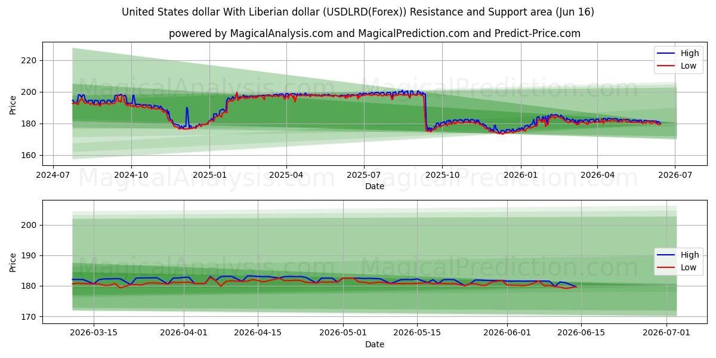
Task: Click the 2024-10 date tick label
Action: pos(131,175)
